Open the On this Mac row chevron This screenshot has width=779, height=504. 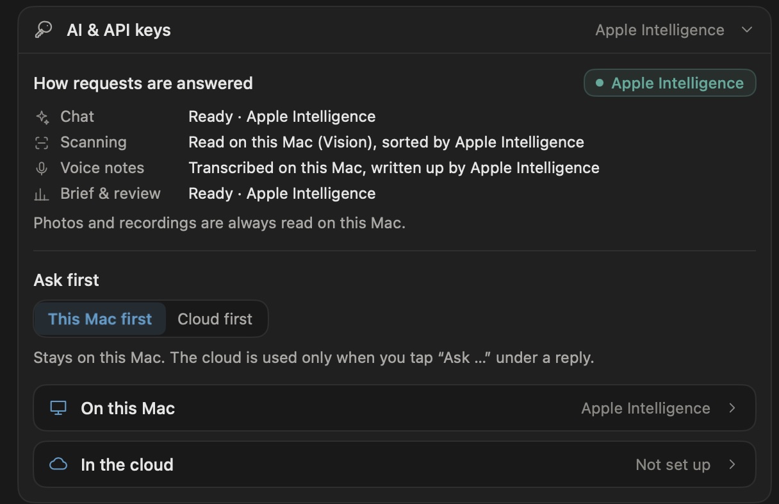click(732, 408)
